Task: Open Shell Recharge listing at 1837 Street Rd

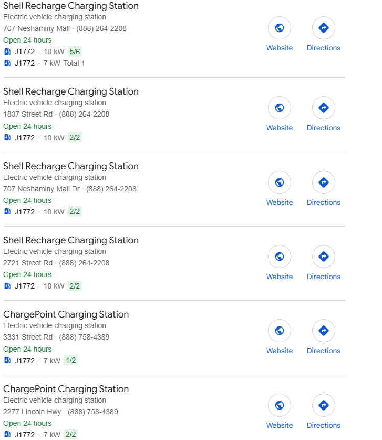Action: tap(71, 91)
